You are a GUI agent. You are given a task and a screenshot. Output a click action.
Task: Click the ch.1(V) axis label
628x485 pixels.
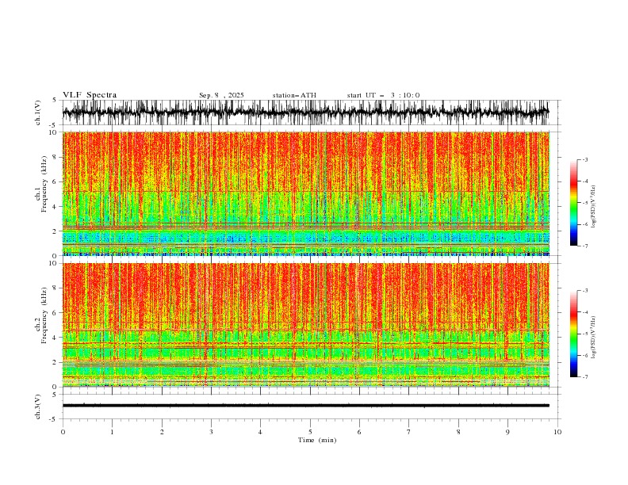pyautogui.click(x=38, y=113)
